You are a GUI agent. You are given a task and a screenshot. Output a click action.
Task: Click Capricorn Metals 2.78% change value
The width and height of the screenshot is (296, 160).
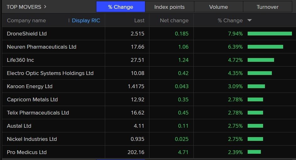pyautogui.click(x=235, y=99)
